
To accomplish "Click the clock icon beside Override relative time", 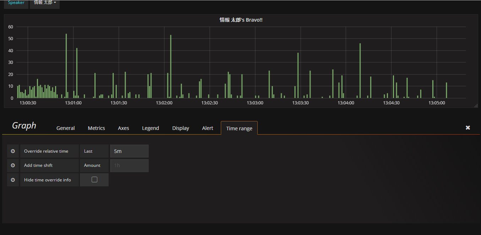I will pos(13,151).
